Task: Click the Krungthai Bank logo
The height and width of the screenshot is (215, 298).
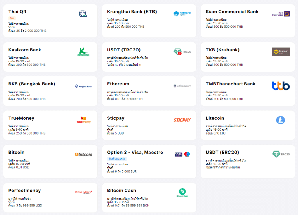Action: [x=182, y=14]
